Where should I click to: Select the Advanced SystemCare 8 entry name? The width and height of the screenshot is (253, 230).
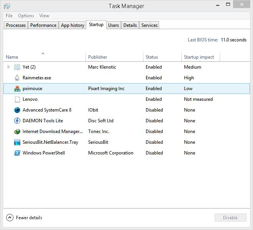click(47, 110)
